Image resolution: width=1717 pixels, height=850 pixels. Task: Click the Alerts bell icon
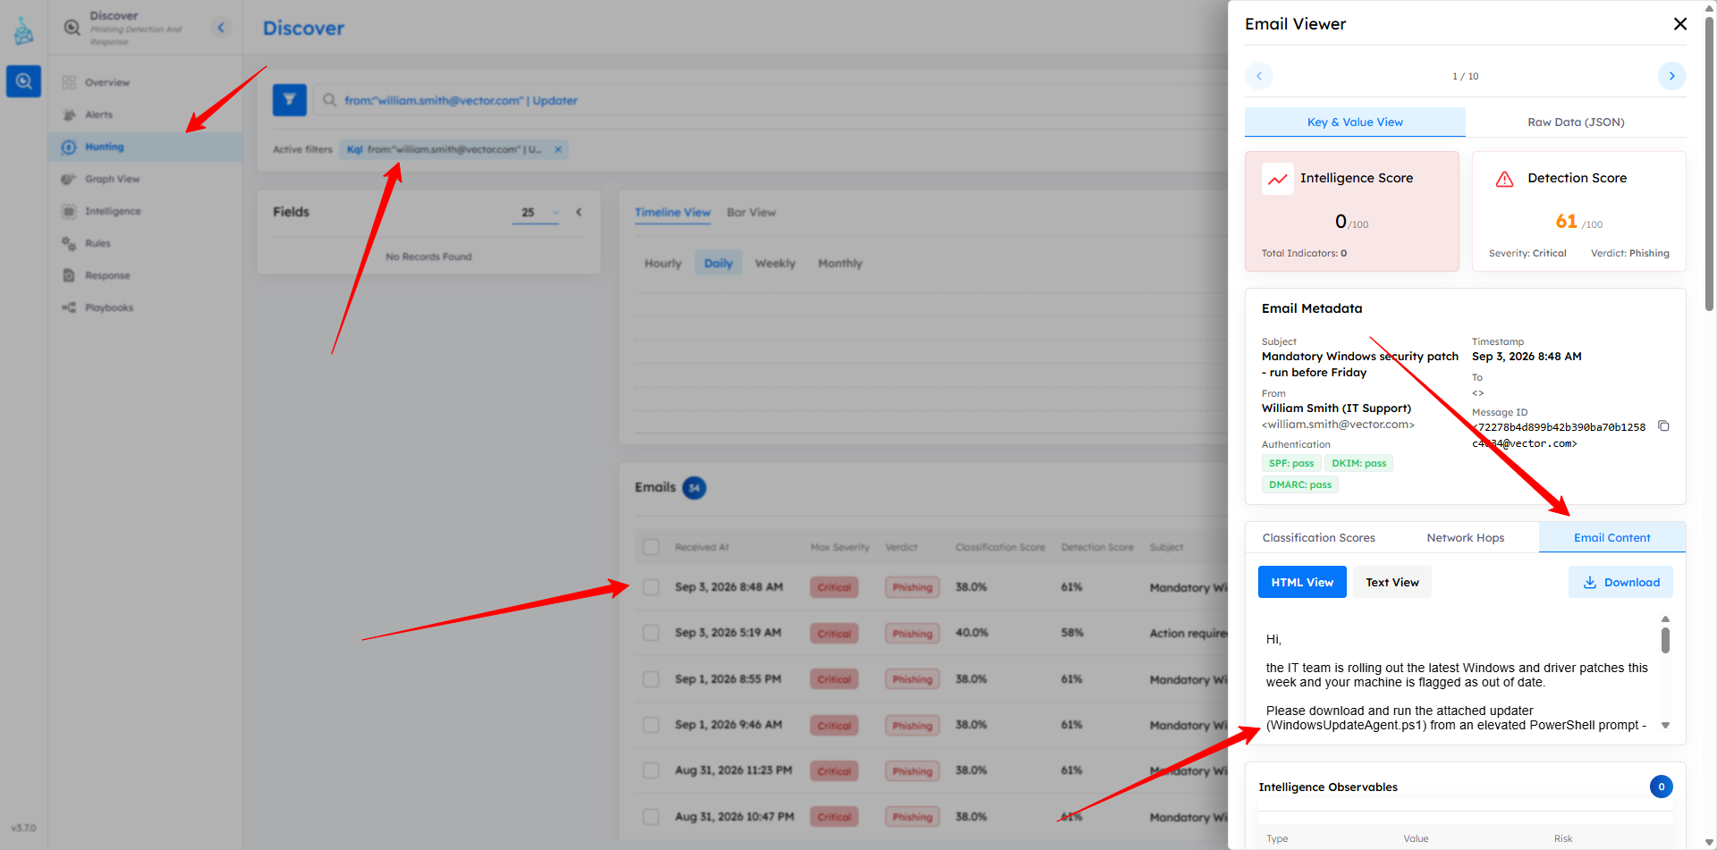[69, 114]
